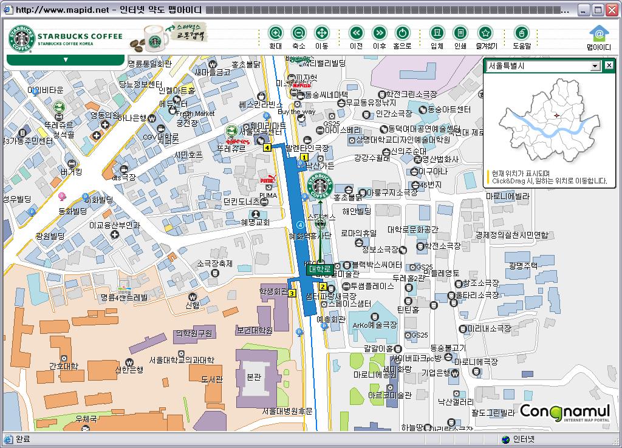Click the 대학로 green store label
The height and width of the screenshot is (448, 622).
320,269
